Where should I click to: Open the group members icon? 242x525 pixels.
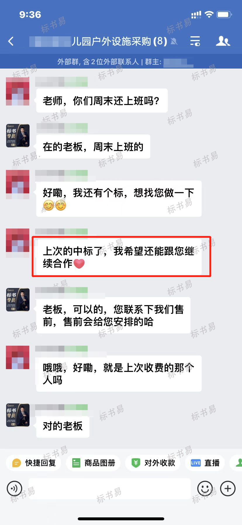[x=223, y=41]
